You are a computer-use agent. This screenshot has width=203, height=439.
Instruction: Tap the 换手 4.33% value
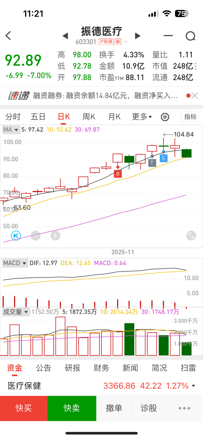tap(134, 55)
